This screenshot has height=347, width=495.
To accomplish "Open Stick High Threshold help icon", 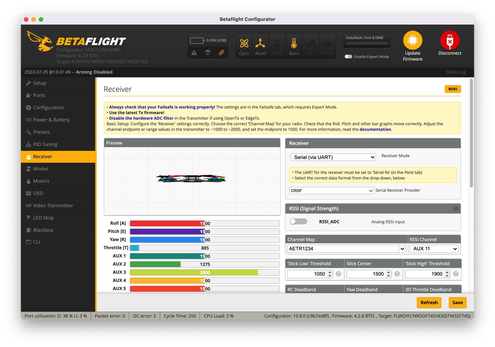I will tap(456, 274).
